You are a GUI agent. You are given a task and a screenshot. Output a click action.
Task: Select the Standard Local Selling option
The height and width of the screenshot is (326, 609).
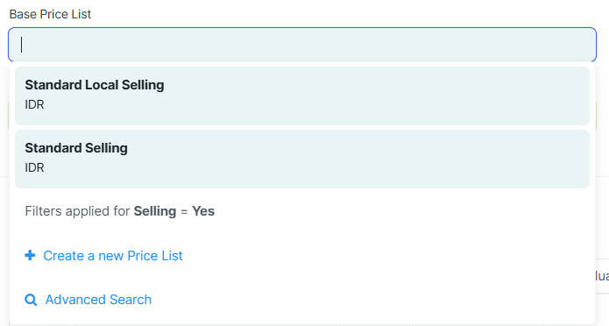[x=302, y=96]
